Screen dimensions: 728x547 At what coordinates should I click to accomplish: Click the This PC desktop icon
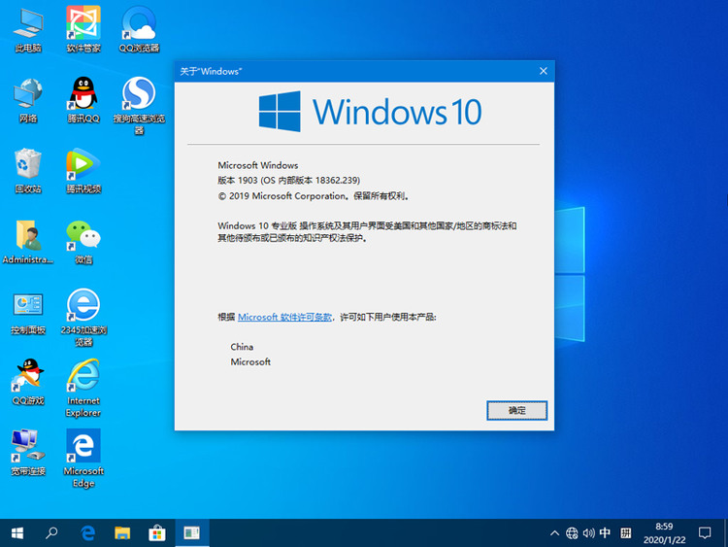point(27,26)
